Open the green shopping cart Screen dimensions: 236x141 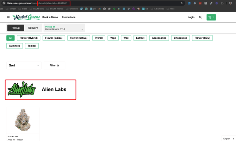coord(211,17)
